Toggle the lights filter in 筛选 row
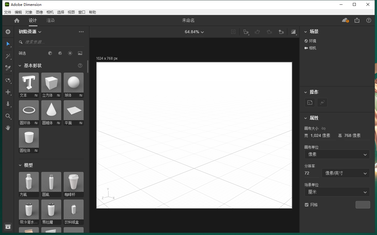 70,53
